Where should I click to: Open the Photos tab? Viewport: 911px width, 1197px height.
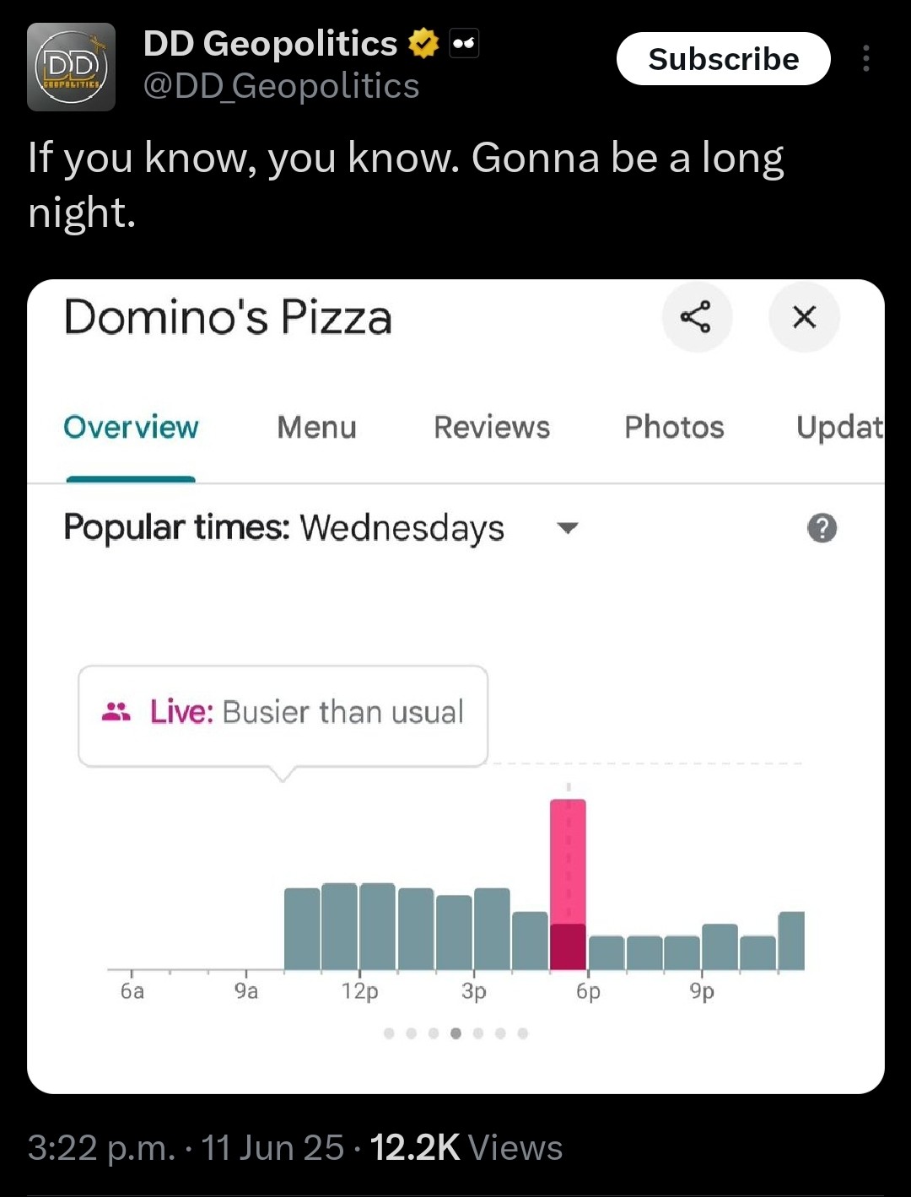click(674, 428)
